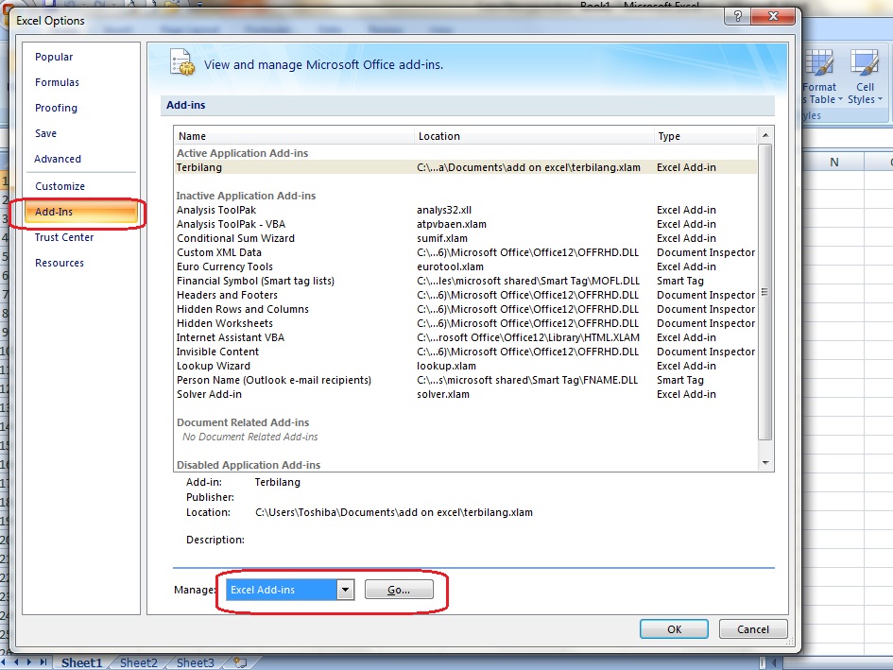Open the Formulas options category
Image resolution: width=893 pixels, height=670 pixels.
pos(57,82)
